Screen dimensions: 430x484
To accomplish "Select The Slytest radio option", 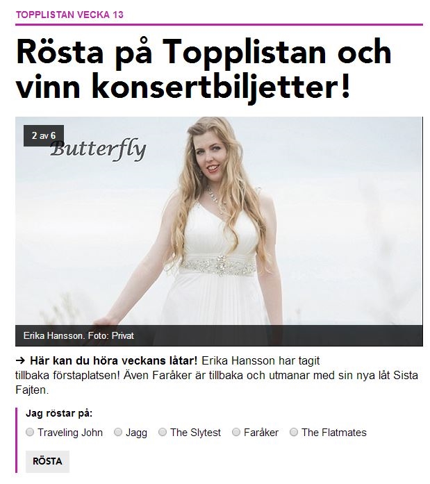I will click(x=163, y=432).
